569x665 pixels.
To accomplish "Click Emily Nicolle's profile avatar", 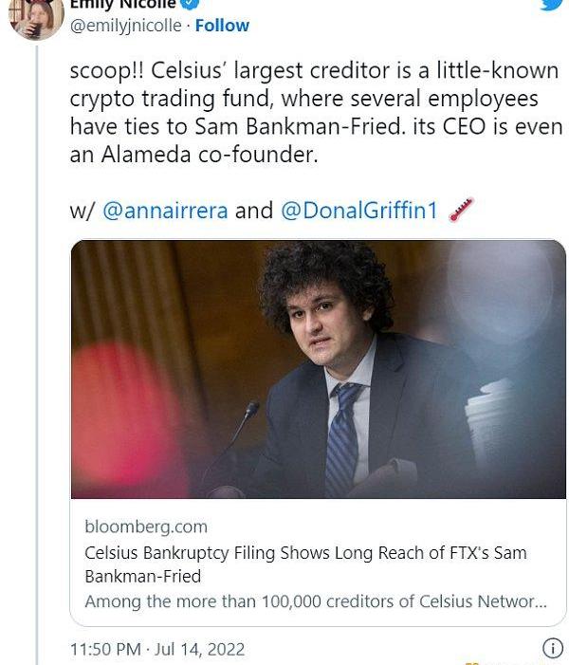I will click(36, 17).
